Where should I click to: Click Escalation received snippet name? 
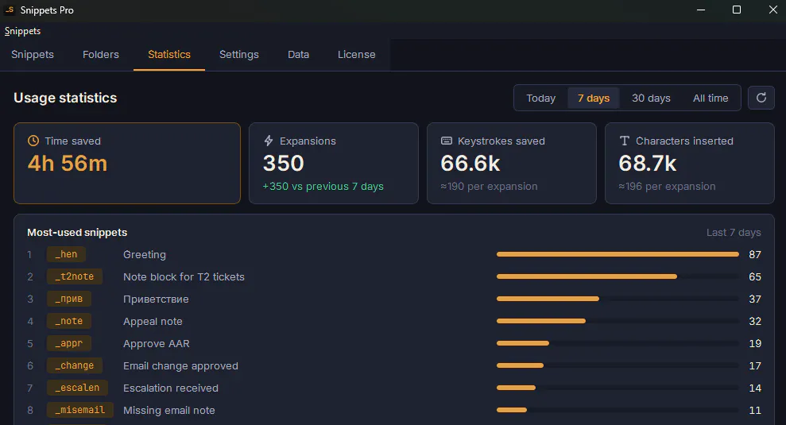(x=171, y=388)
